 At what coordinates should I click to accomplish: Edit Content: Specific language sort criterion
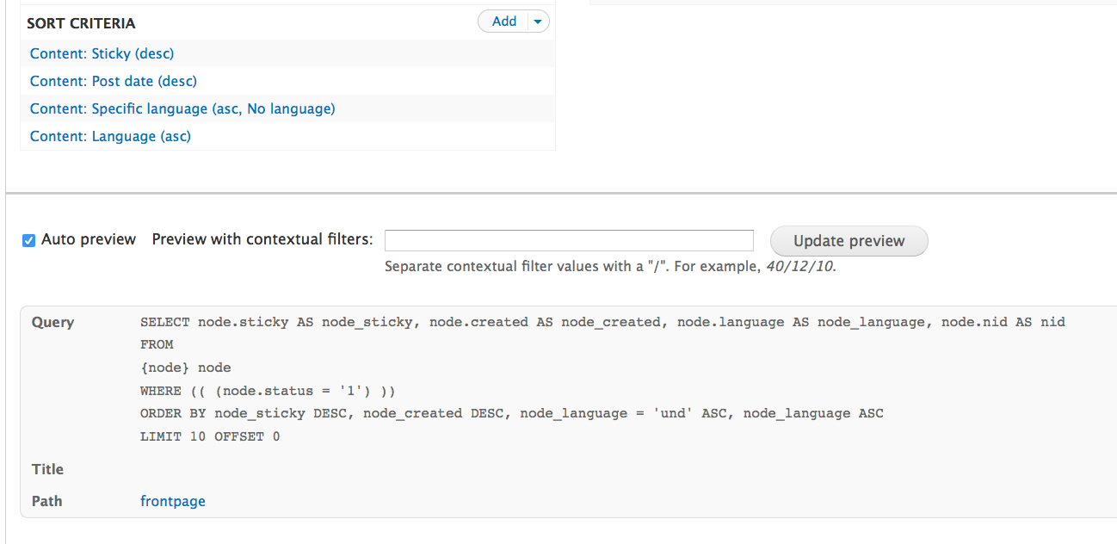[x=182, y=108]
